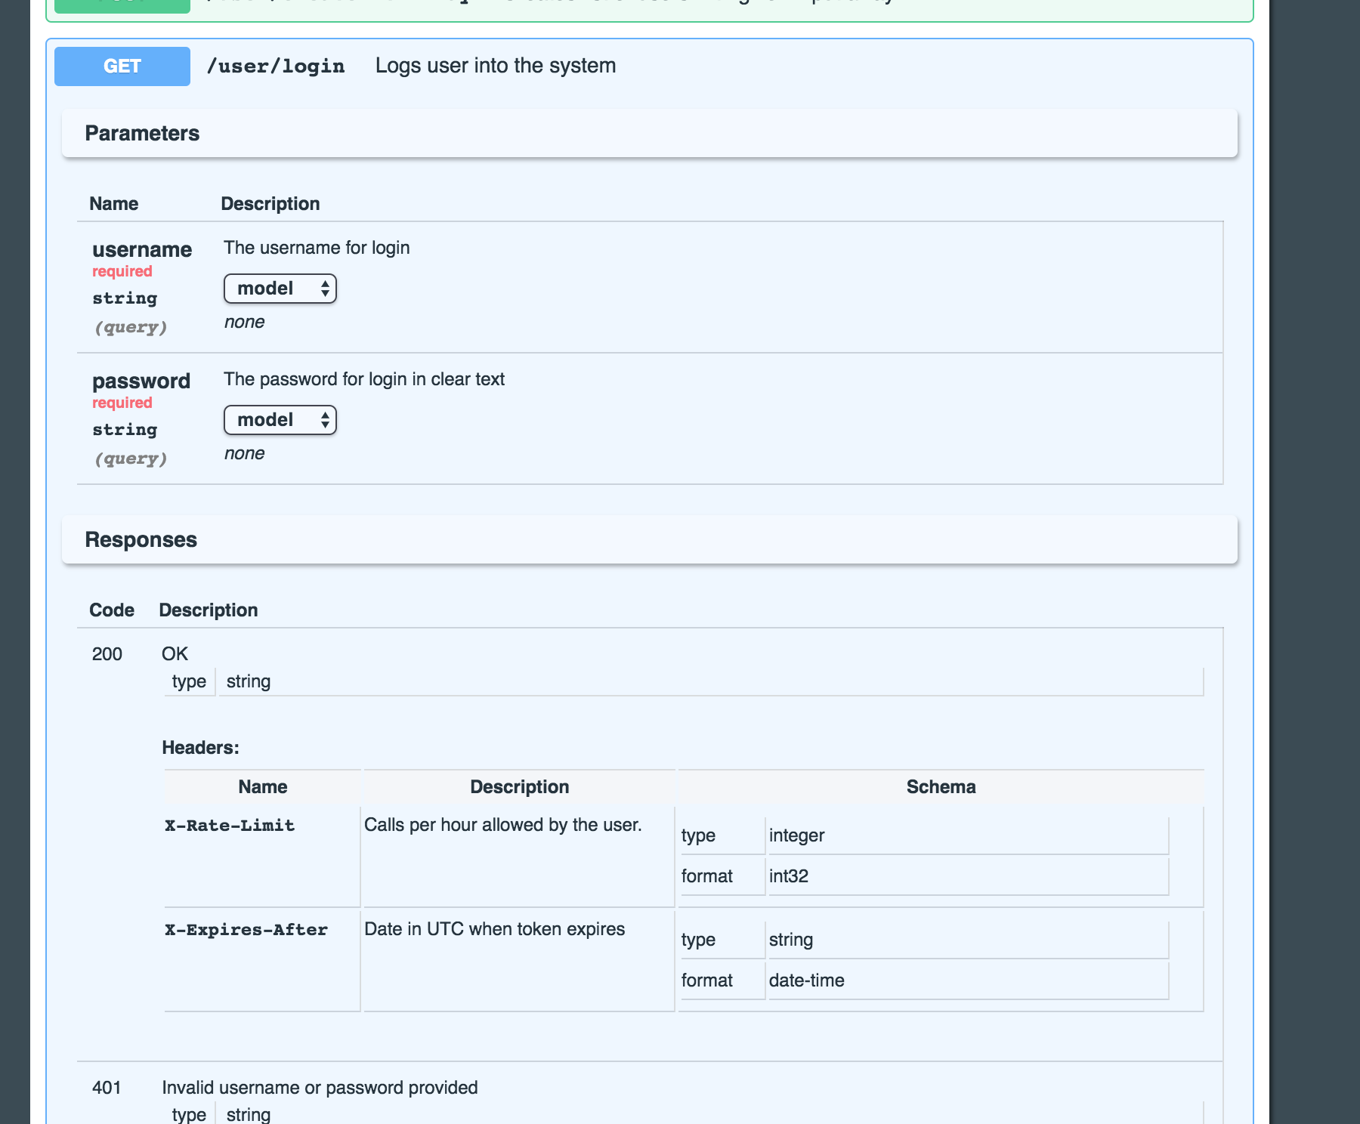Click the Responses section header
Viewport: 1360px width, 1124px height.
pos(141,540)
